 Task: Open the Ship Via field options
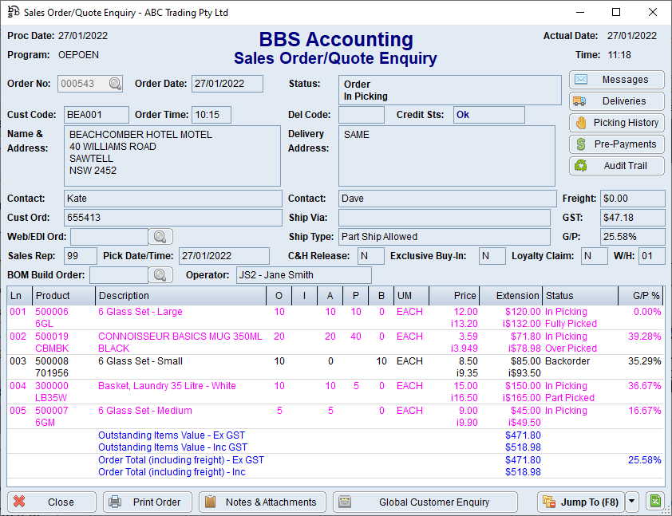click(x=443, y=217)
